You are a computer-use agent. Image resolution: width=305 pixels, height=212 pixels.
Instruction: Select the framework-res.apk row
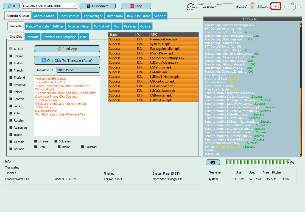pos(153,39)
